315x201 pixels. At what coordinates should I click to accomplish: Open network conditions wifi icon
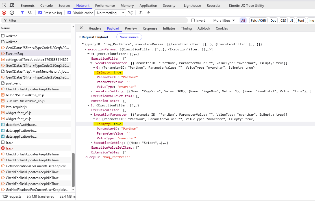130,13
